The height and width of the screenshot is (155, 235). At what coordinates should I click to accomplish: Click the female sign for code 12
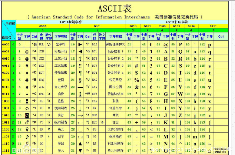[x=27, y=129]
